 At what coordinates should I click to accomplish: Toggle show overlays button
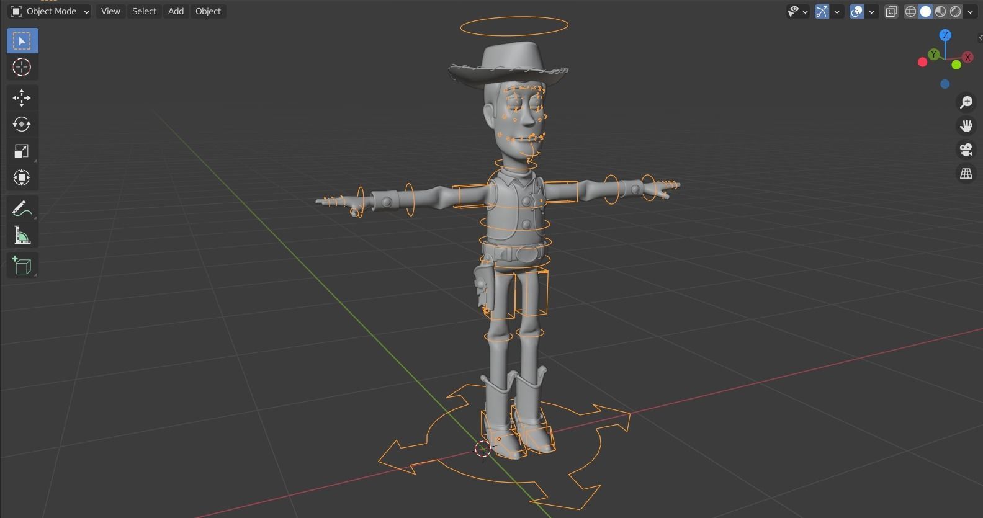pos(856,11)
